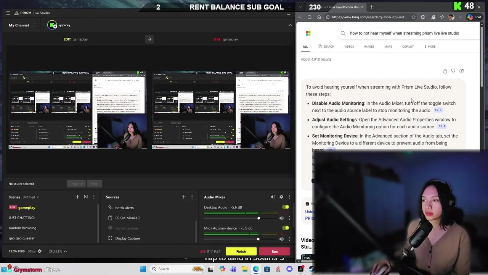Open Edge extensions puzzle icon
Image resolution: width=488 pixels, height=275 pixels.
click(423, 17)
